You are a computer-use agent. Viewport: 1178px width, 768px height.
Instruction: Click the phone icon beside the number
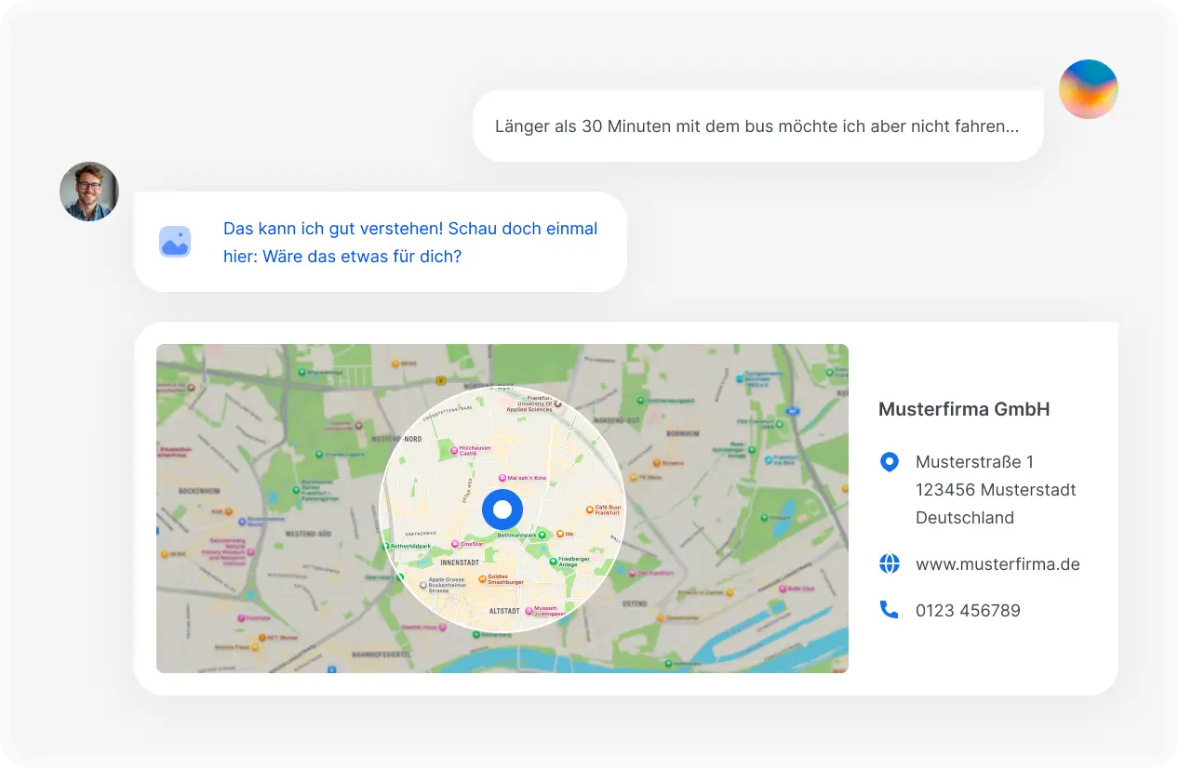(890, 610)
